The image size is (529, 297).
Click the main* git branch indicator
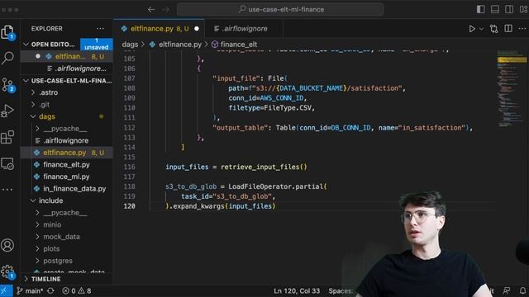30,291
